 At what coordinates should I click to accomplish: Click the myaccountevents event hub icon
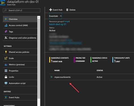coord(51,77)
